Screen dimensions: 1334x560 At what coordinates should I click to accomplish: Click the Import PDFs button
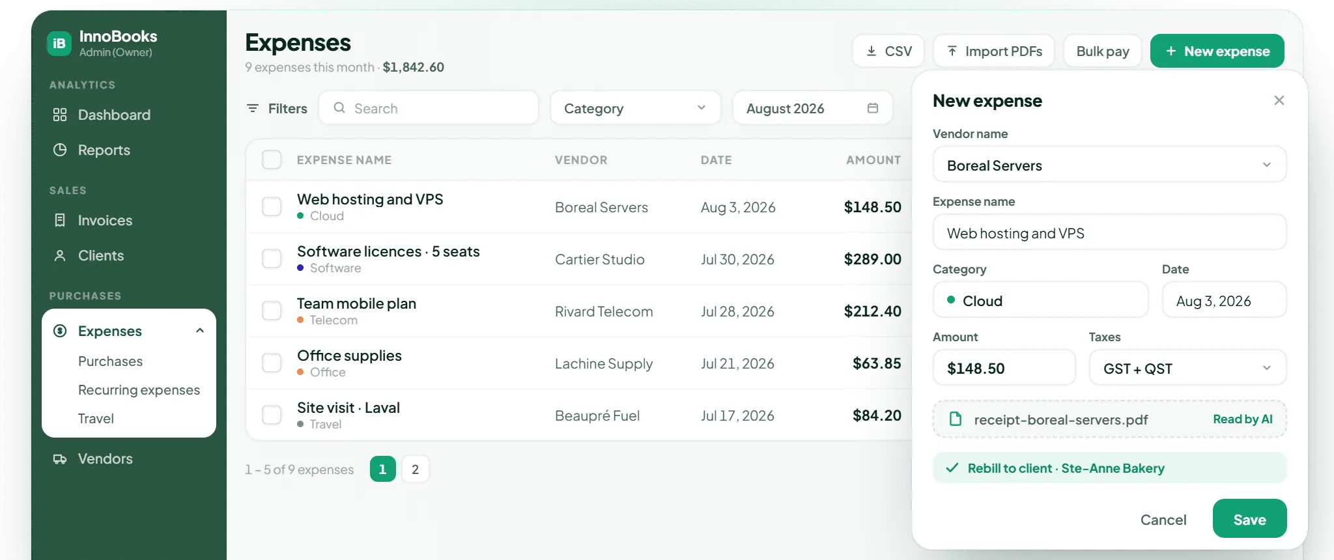(994, 51)
